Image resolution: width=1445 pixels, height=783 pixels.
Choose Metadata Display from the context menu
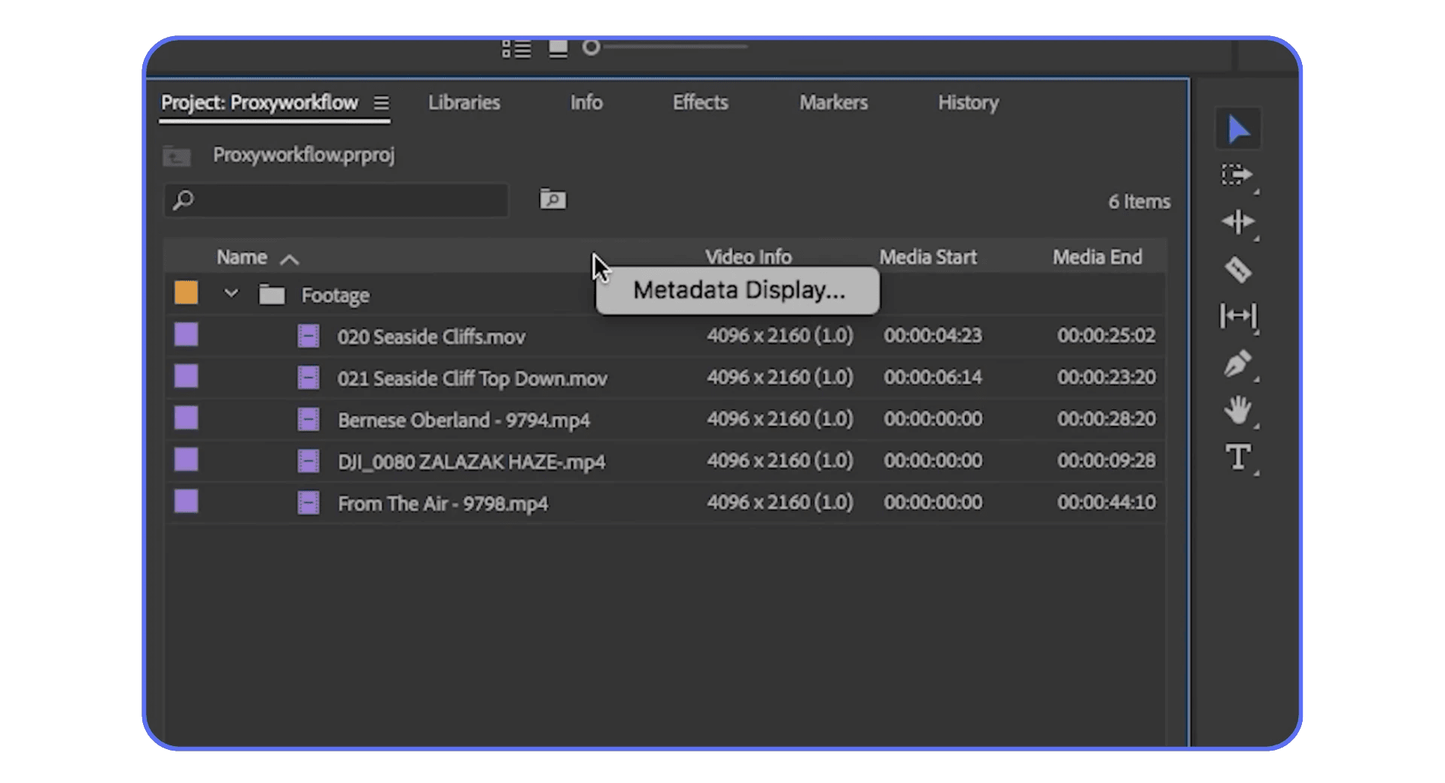738,290
